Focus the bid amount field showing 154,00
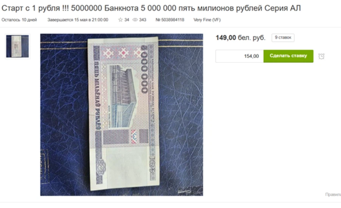Image resolution: width=341 pixels, height=208 pixels. click(239, 56)
